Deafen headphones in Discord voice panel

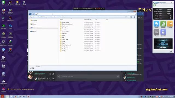50,79
